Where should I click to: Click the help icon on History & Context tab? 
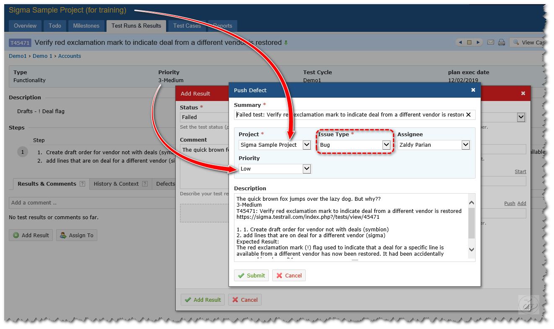click(x=145, y=184)
